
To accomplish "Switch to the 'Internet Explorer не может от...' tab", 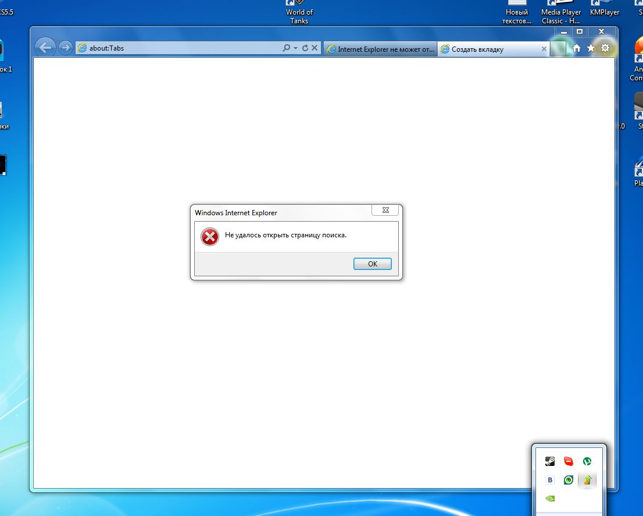I will [380, 49].
